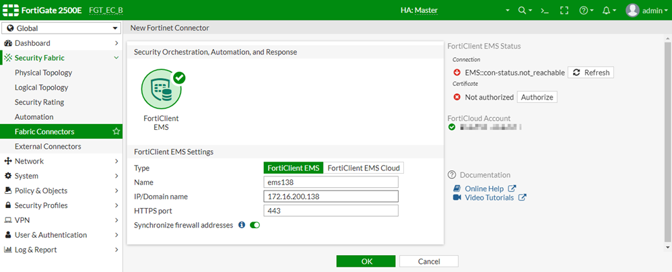This screenshot has height=272, width=672.
Task: Select FortiClient EMS Cloud type option
Action: tap(364, 168)
